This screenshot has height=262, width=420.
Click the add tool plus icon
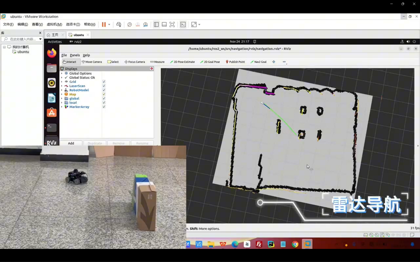pyautogui.click(x=274, y=62)
